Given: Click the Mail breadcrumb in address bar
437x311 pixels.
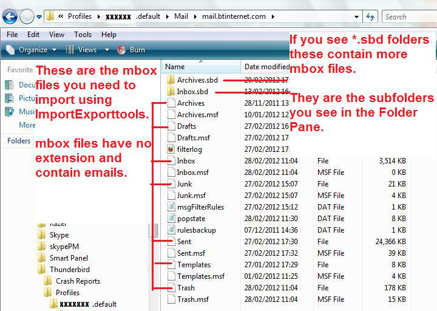Looking at the screenshot, I should [181, 16].
